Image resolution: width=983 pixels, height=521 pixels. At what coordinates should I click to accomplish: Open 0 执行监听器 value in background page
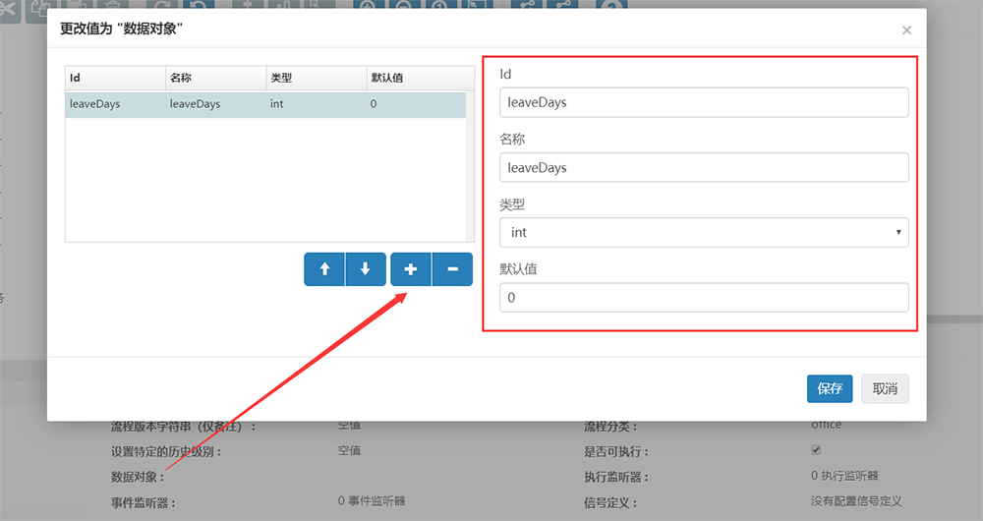click(844, 476)
